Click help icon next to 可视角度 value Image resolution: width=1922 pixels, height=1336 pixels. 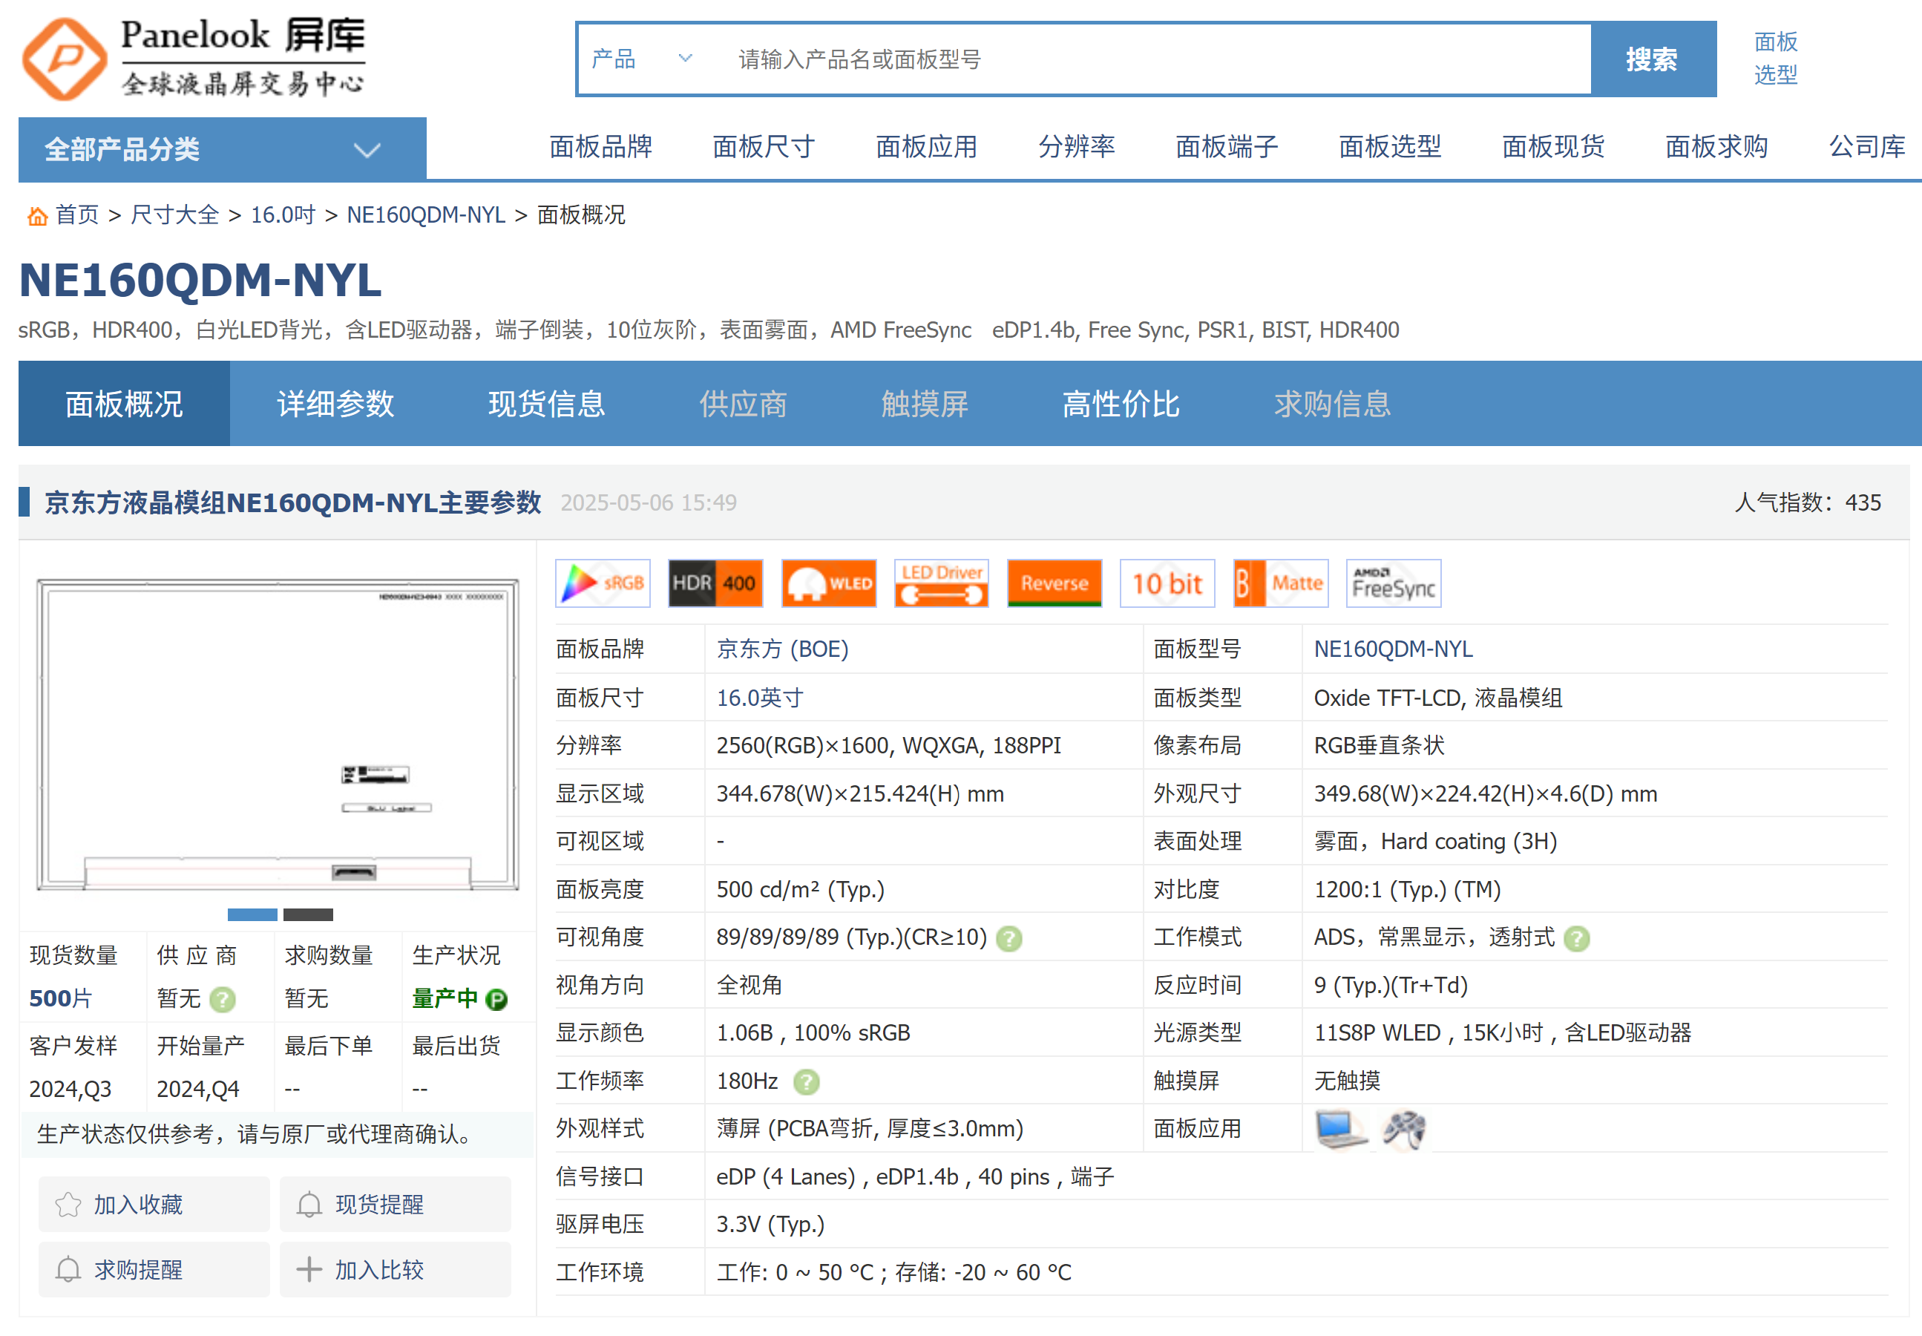(1009, 939)
